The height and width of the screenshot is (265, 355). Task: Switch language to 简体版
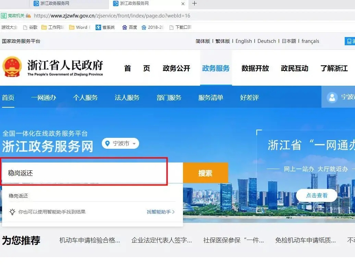[x=203, y=41]
